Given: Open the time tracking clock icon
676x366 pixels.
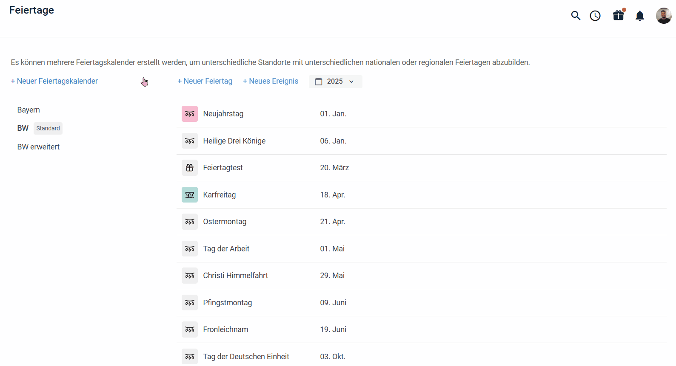Looking at the screenshot, I should tap(595, 16).
